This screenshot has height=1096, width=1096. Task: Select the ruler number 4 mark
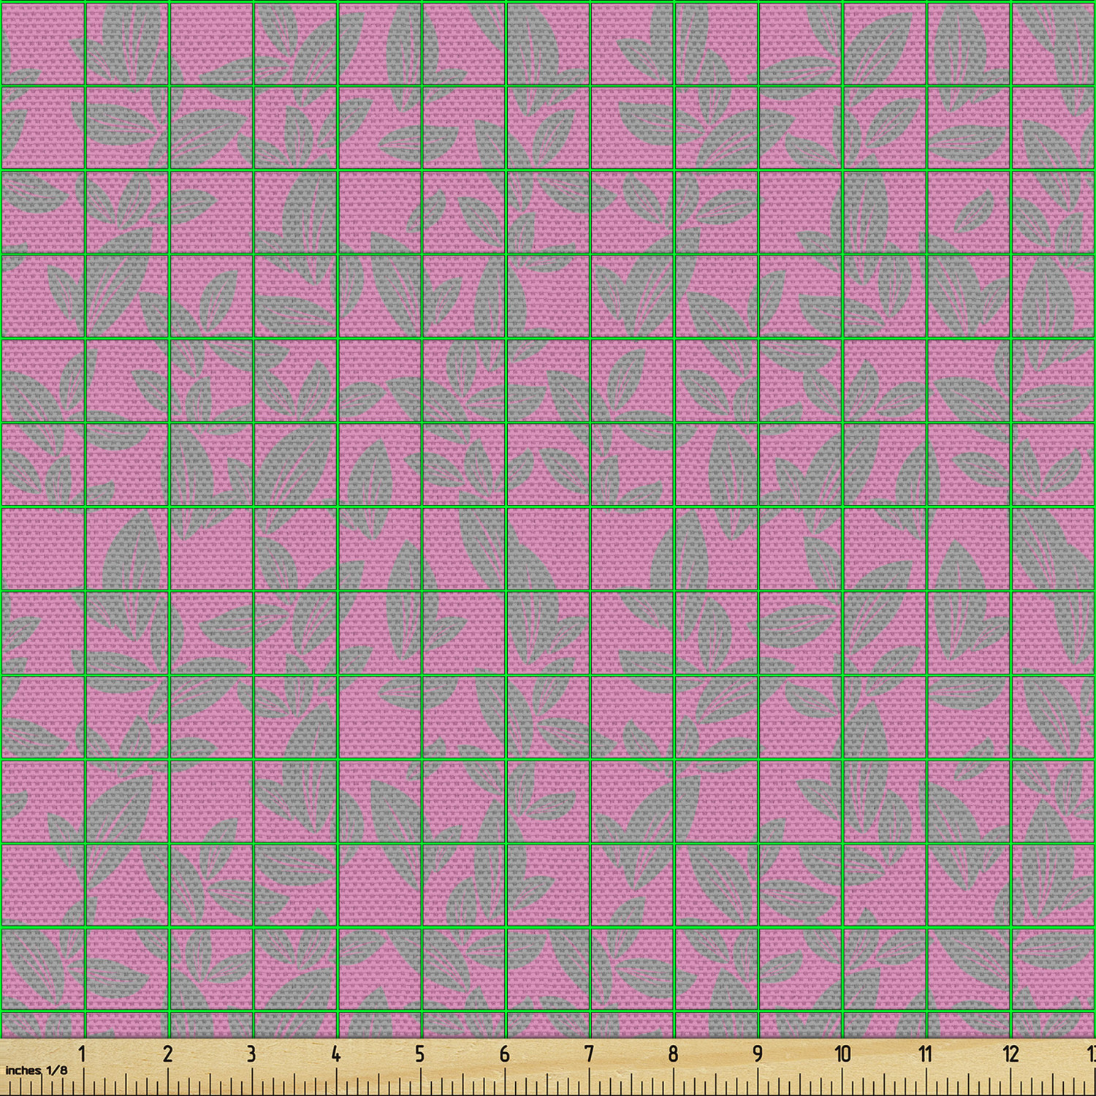(x=335, y=1054)
